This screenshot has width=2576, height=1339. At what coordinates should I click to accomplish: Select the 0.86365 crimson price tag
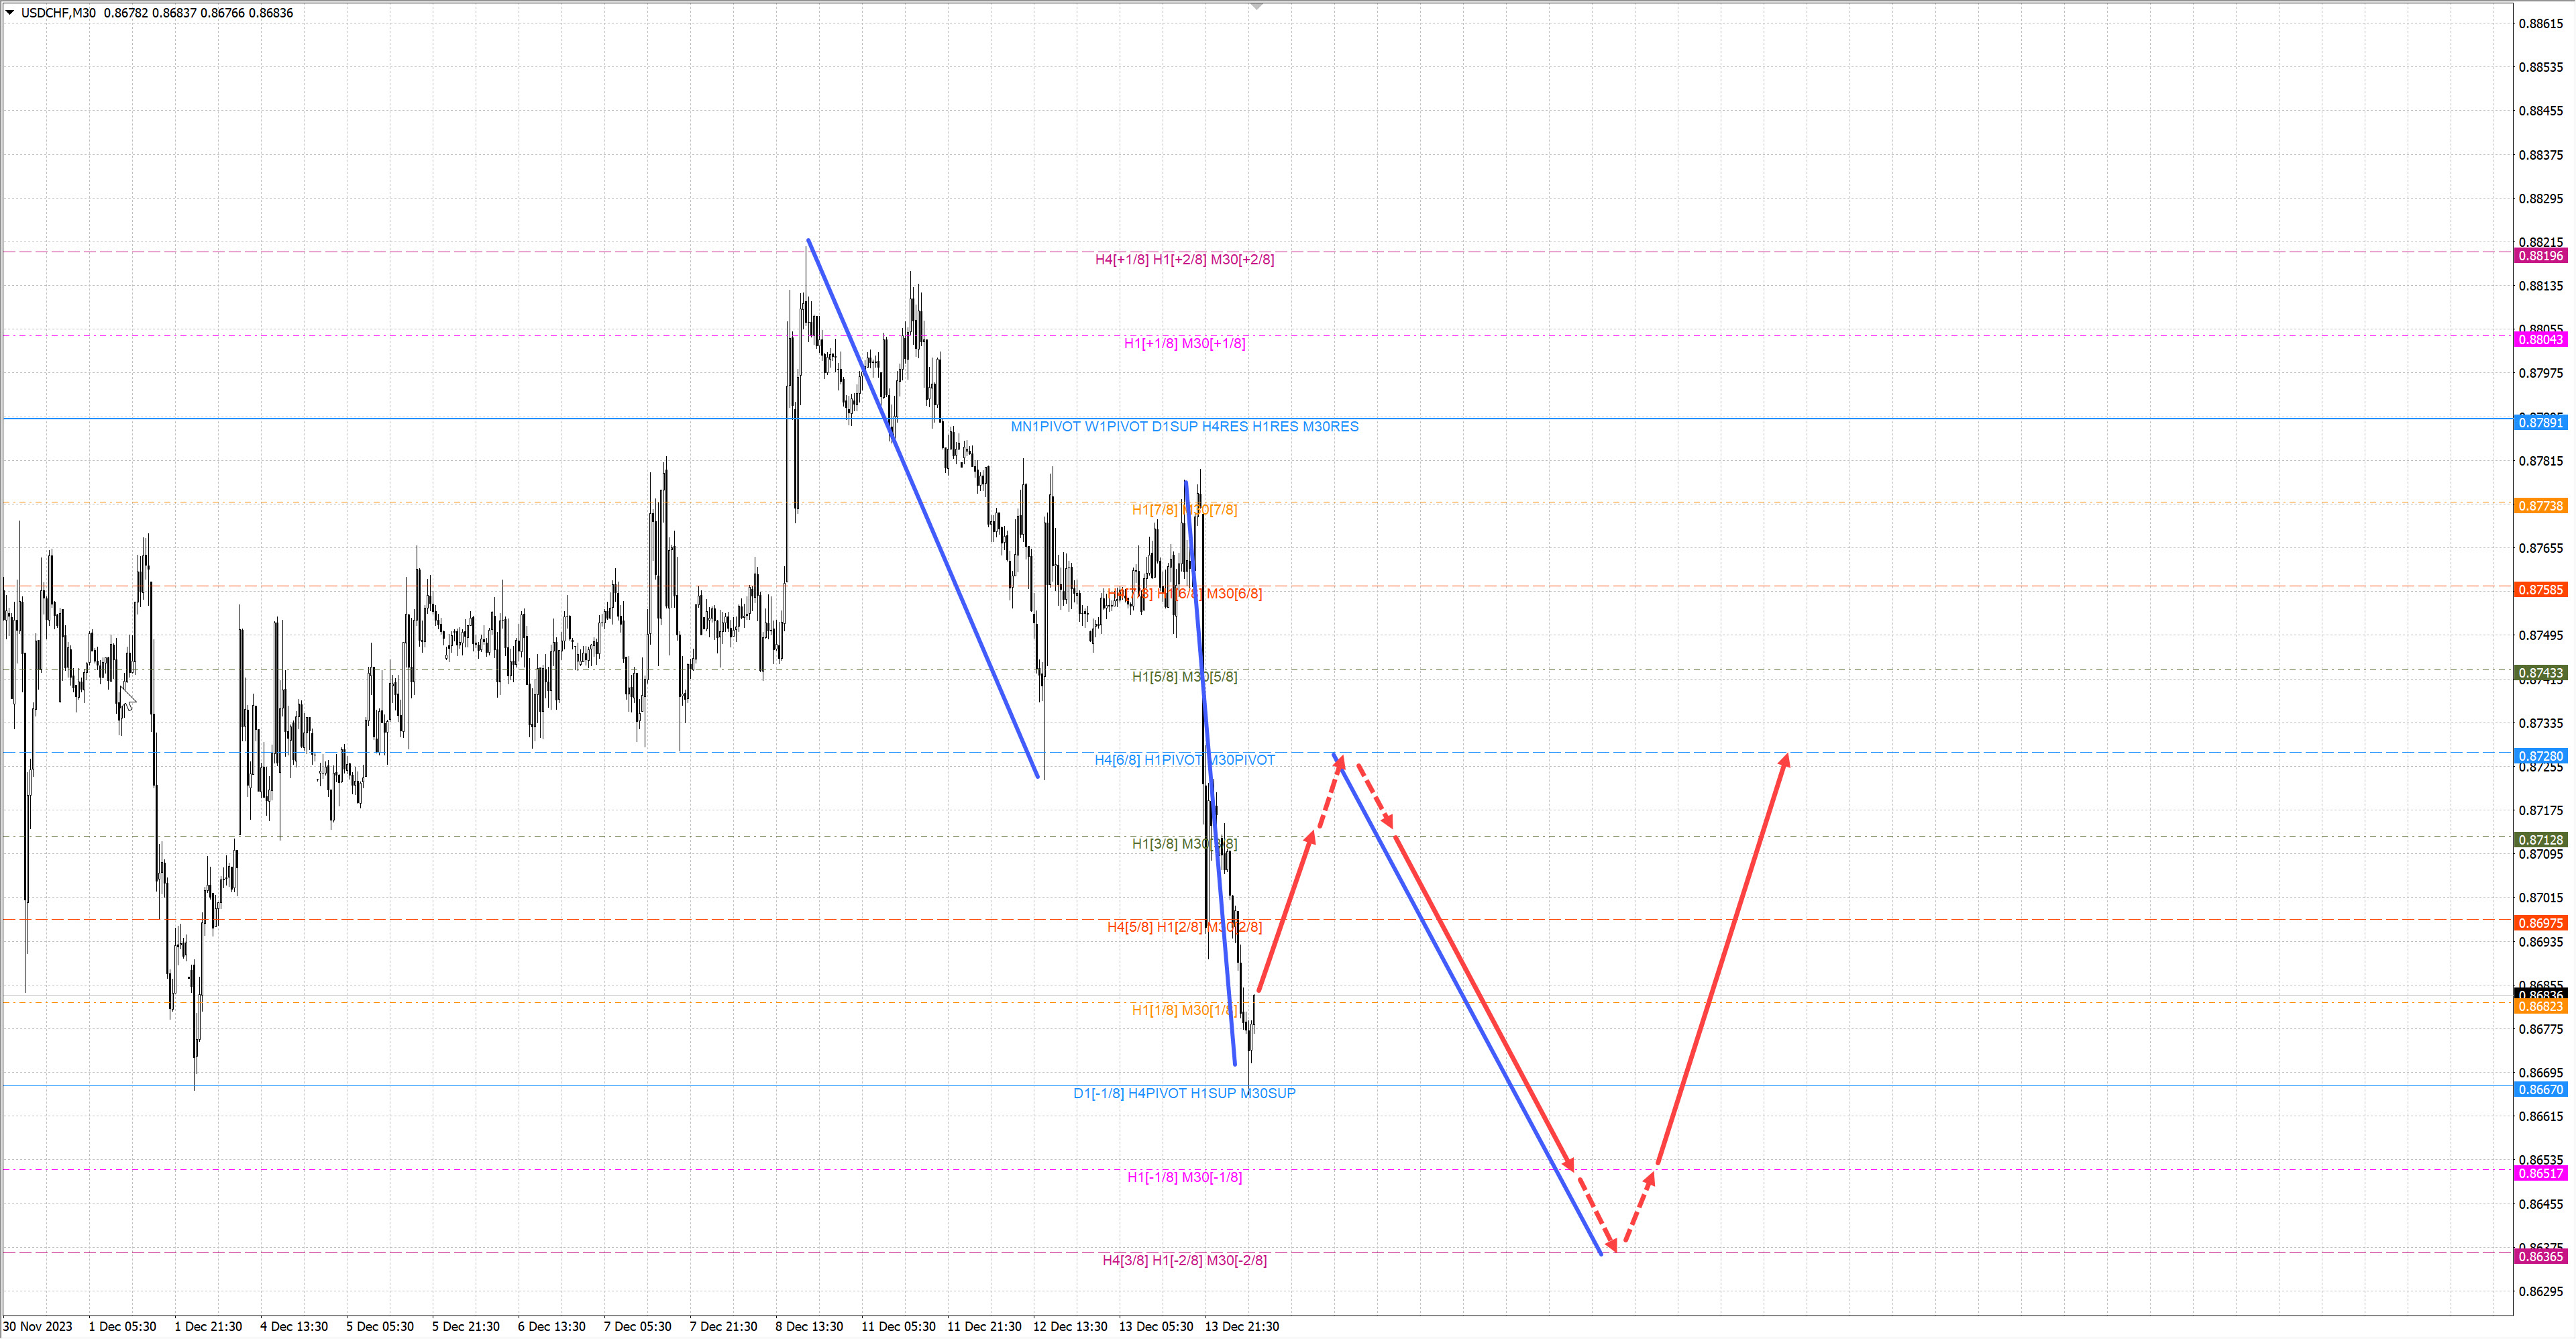2540,1257
